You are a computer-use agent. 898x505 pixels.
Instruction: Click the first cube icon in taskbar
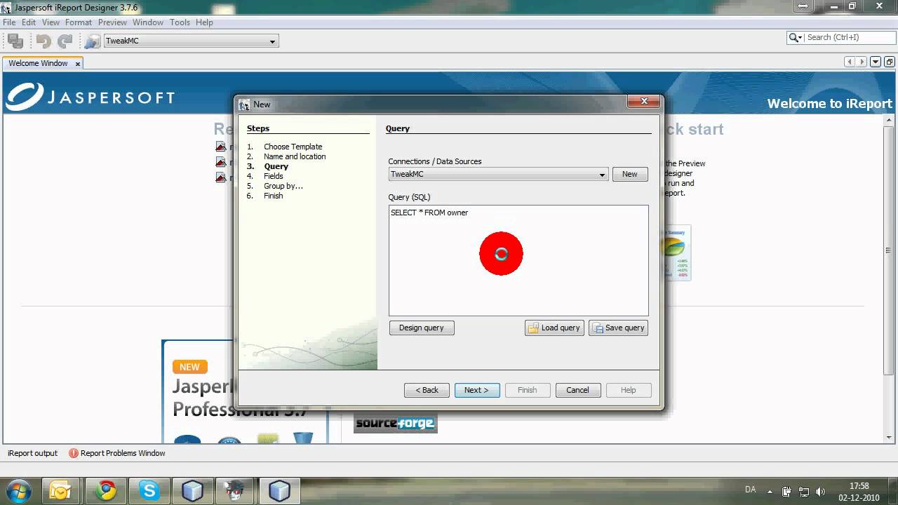[192, 491]
